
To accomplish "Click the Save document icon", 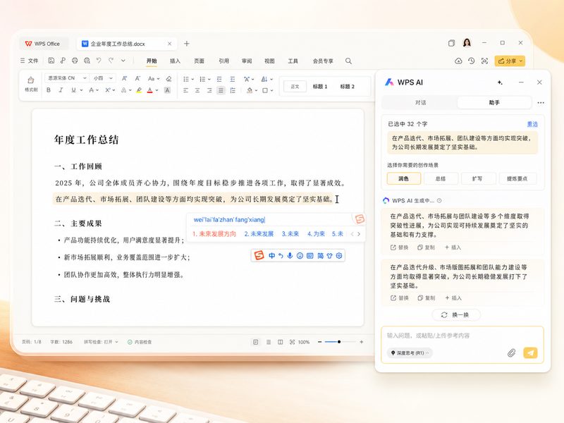I will click(x=51, y=61).
